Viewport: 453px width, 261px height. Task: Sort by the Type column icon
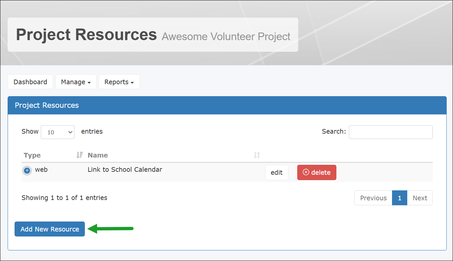80,155
